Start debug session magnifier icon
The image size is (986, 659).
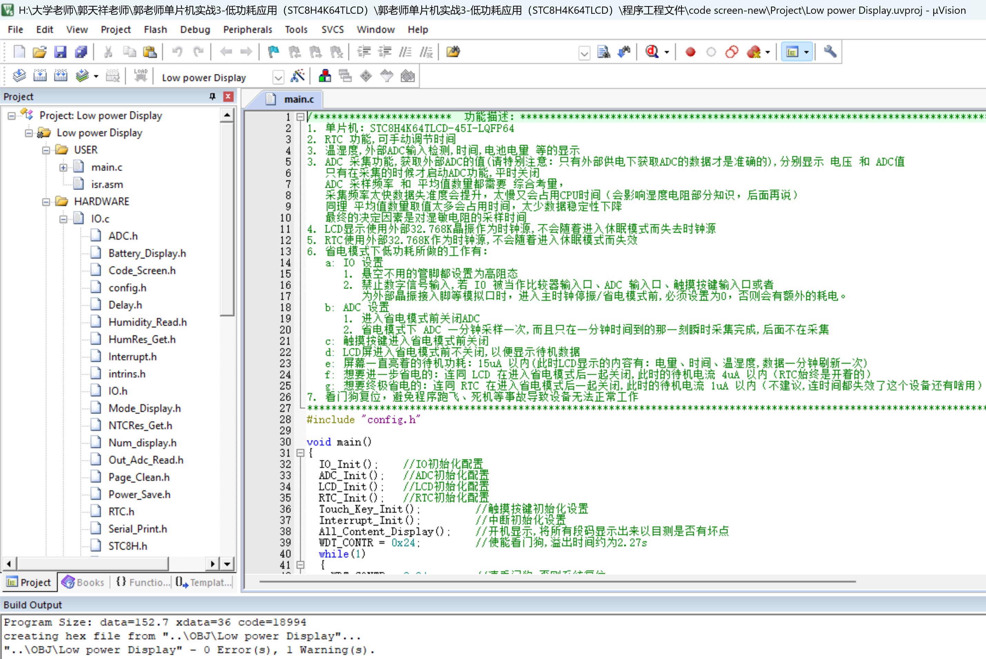pos(652,52)
